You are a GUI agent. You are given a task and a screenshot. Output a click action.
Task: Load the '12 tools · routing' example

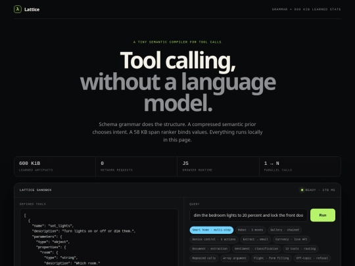(300, 249)
